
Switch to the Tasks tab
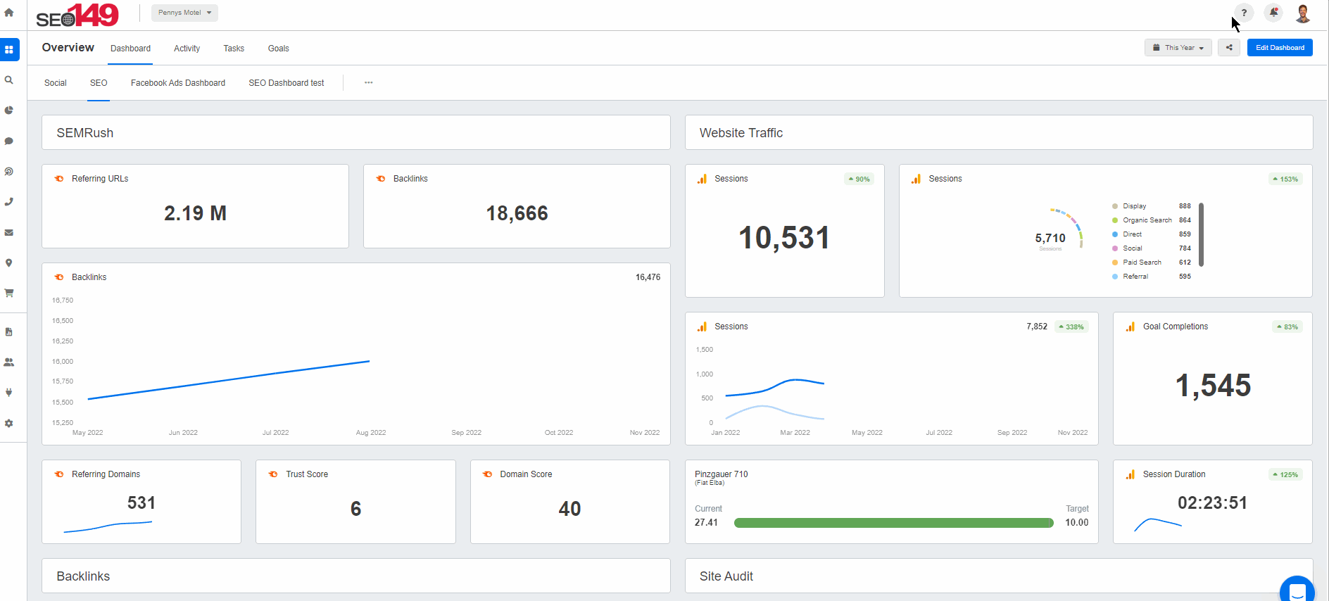coord(234,49)
